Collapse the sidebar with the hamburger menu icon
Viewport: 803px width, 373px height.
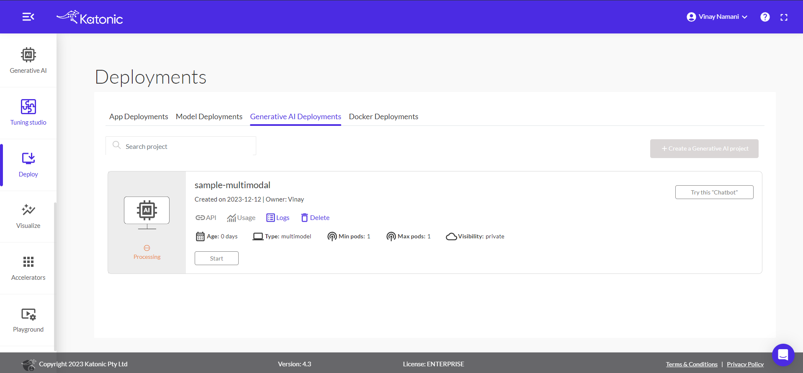[x=28, y=17]
